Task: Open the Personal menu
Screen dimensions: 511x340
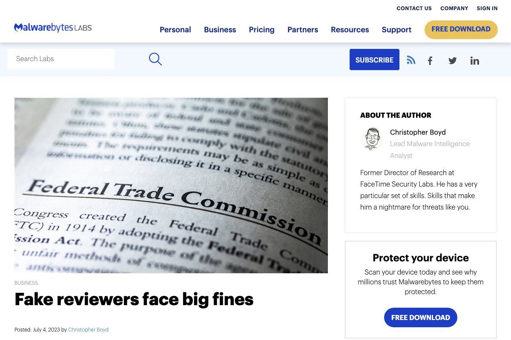Action: [175, 30]
